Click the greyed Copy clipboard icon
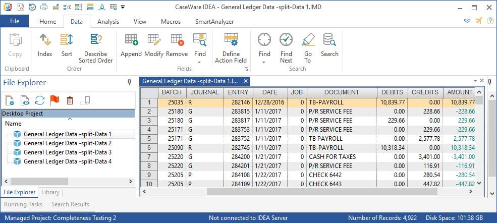This screenshot has width=497, height=223. (15, 40)
